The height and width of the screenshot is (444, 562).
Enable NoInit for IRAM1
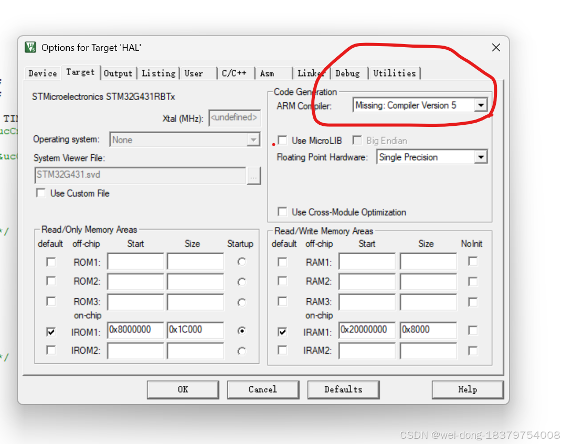[x=473, y=330]
